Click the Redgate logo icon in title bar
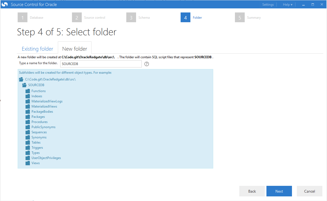 pos(5,4)
